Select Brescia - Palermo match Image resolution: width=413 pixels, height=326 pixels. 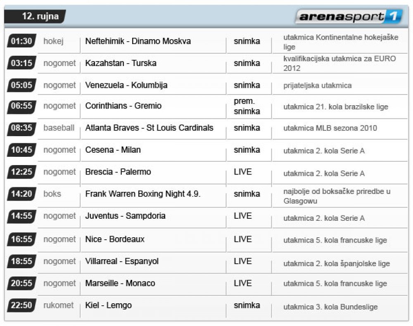pos(118,172)
